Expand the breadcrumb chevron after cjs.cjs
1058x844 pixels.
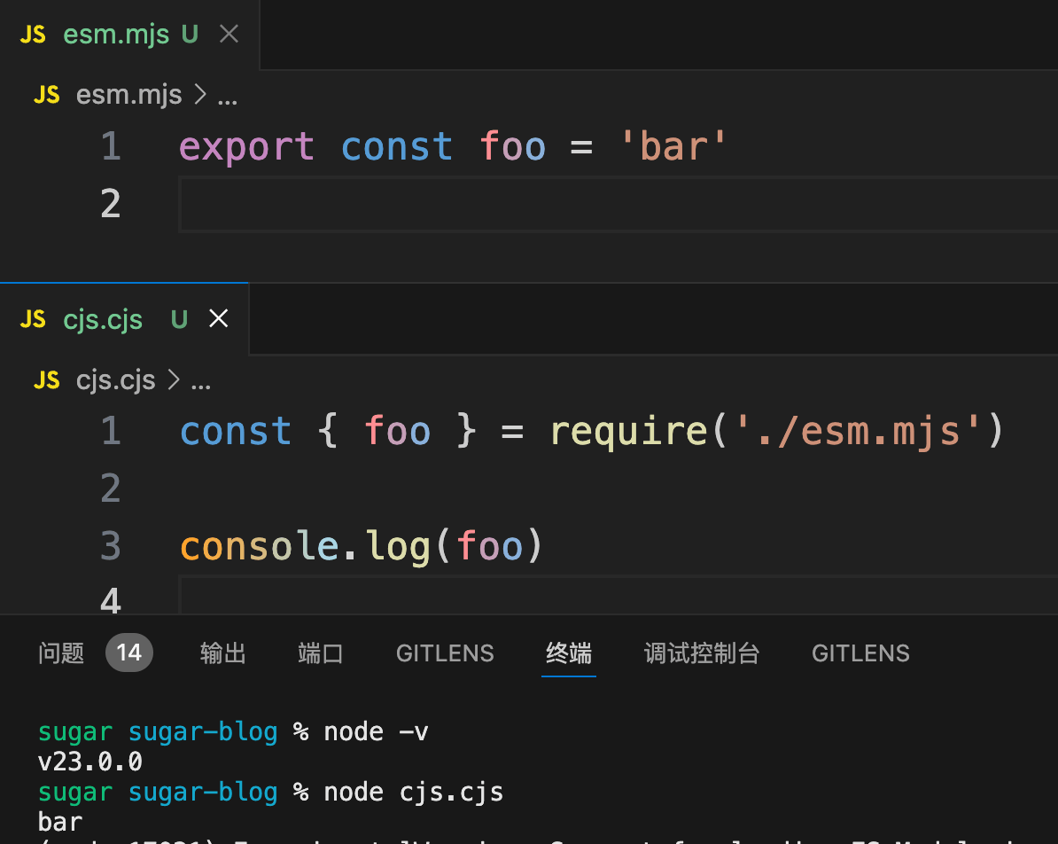coord(174,380)
